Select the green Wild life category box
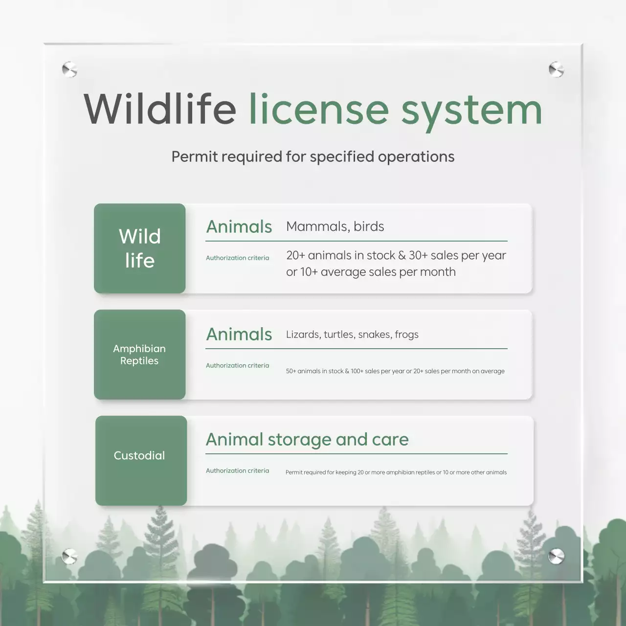The image size is (626, 626). 140,248
